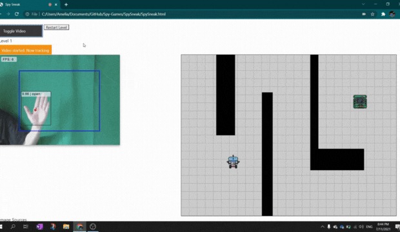The image size is (400, 232).
Task: Select the blue robot character in the maze
Action: click(x=233, y=162)
